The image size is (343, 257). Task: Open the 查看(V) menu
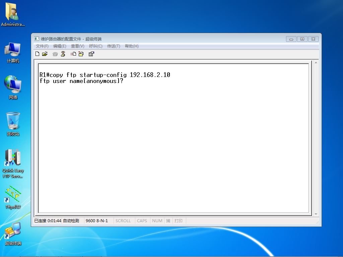[77, 46]
